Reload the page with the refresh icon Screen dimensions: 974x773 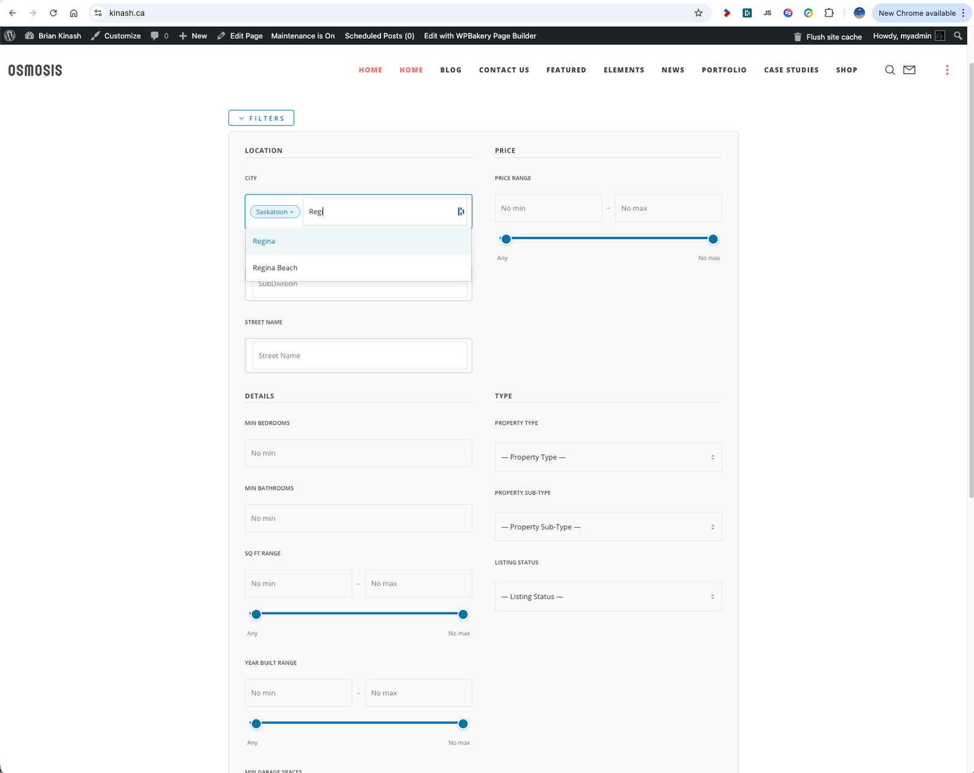[x=53, y=13]
